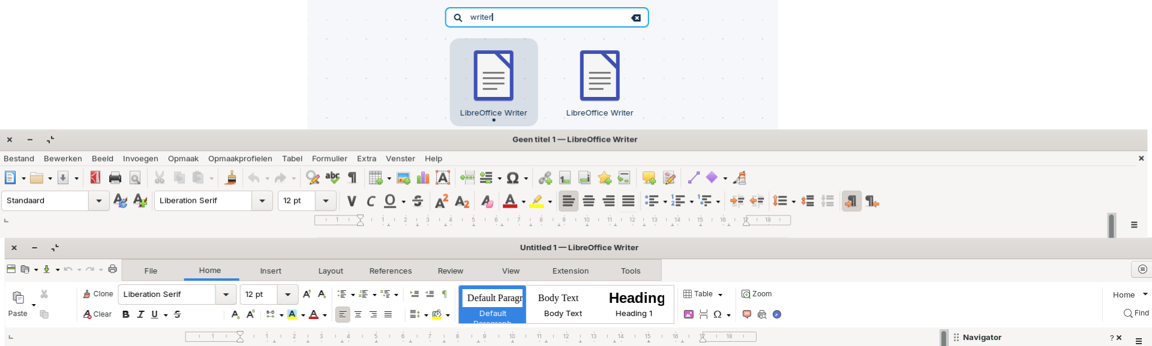
Task: Toggle center alignment in Geen titel formatting bar
Action: [x=589, y=201]
